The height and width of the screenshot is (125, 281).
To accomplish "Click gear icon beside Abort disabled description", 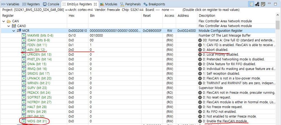I will [200, 50].
